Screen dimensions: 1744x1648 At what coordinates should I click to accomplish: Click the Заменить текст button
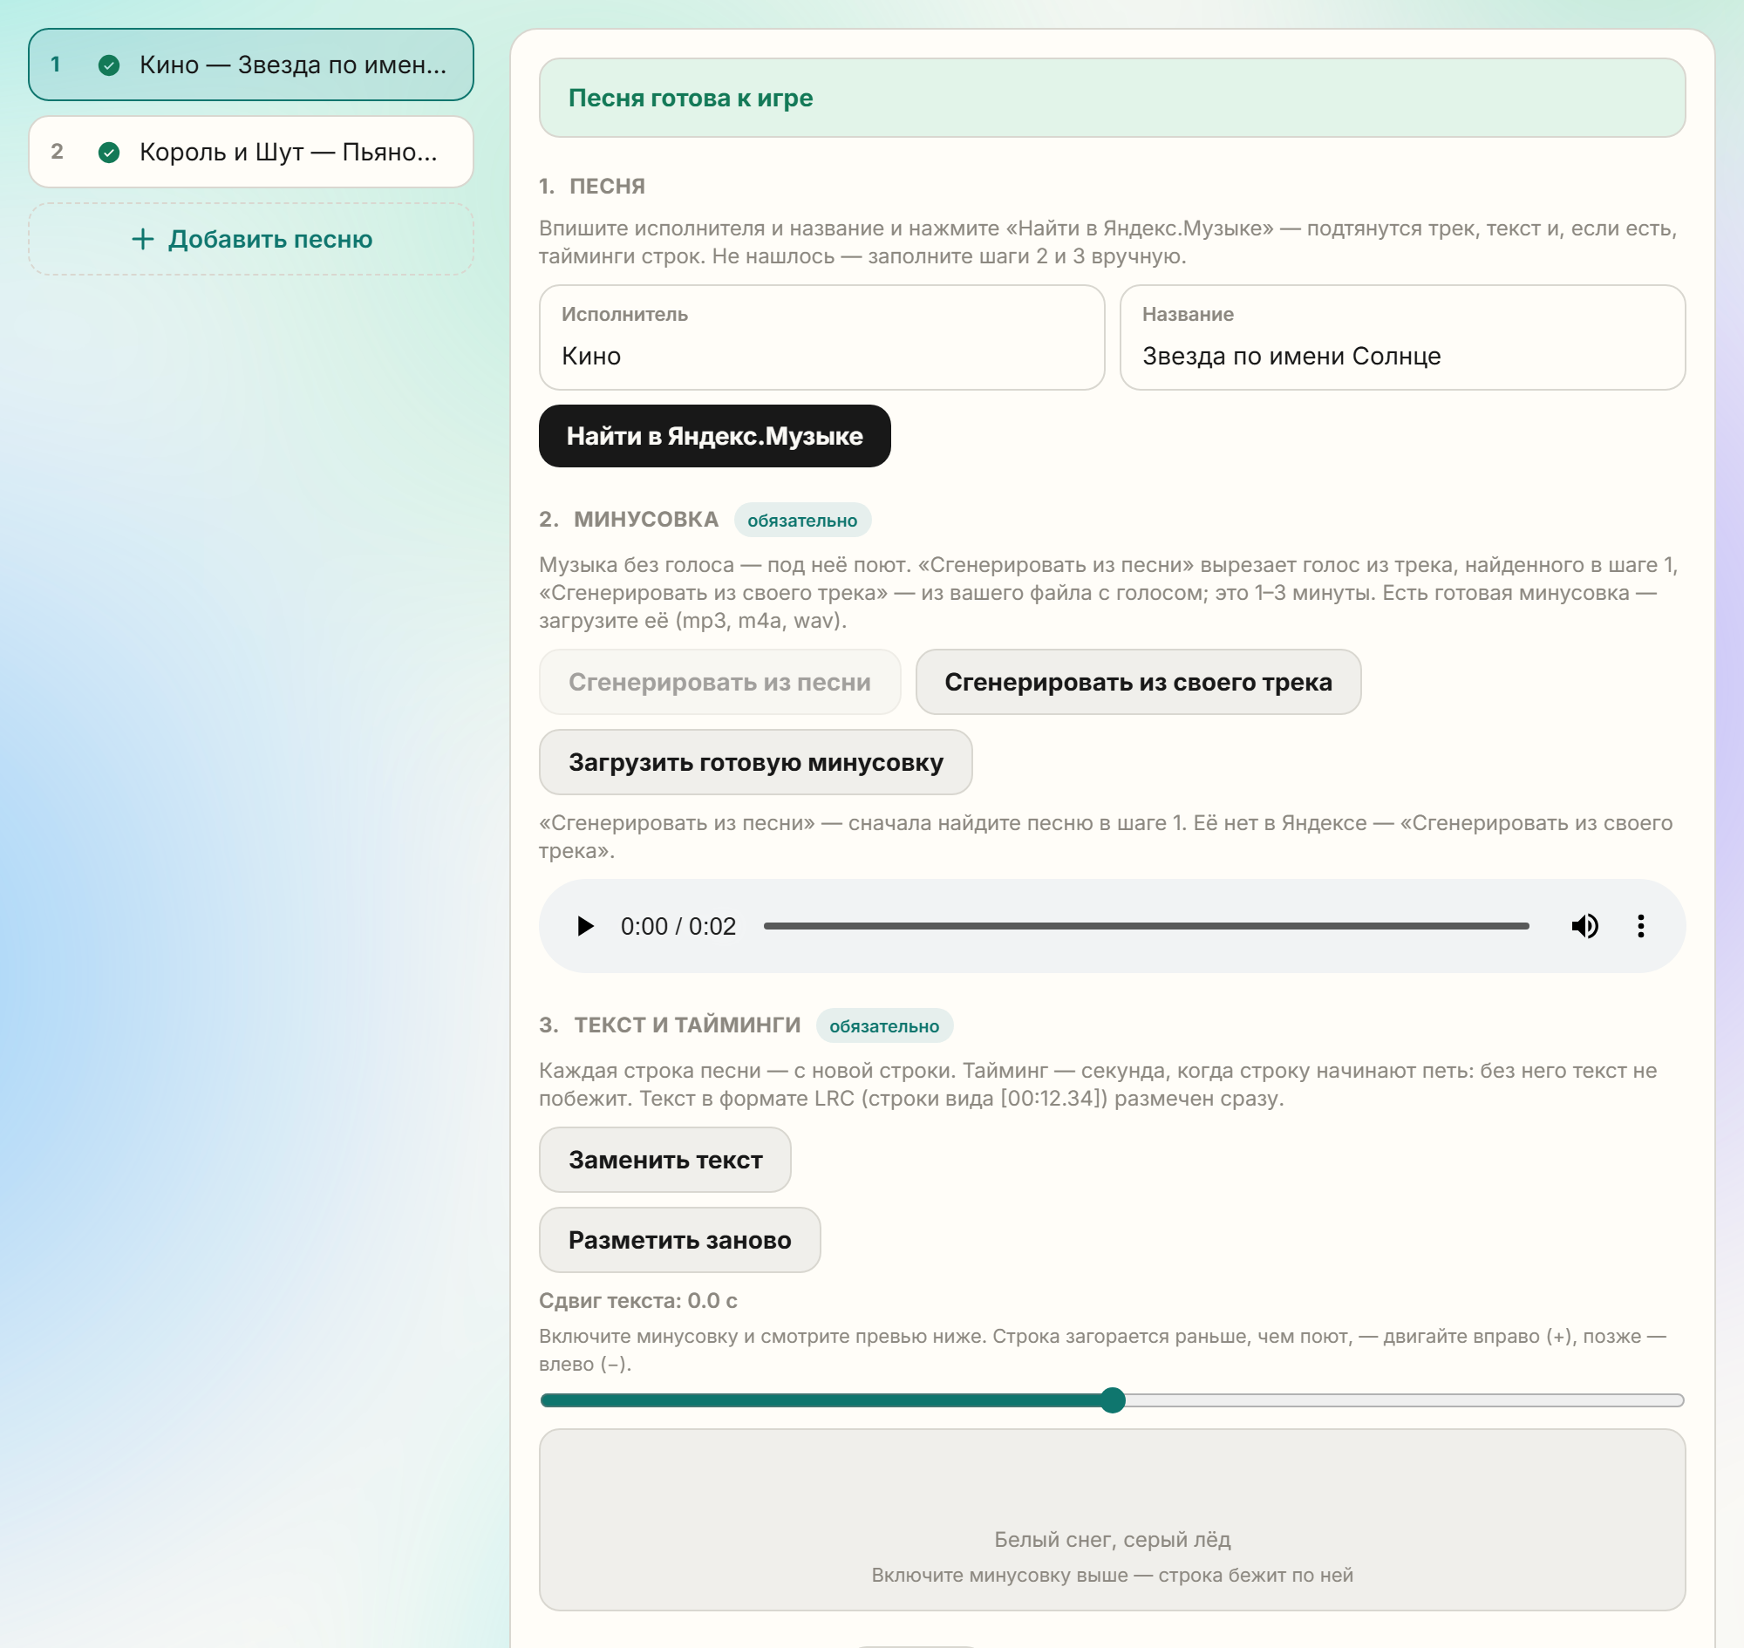665,1160
